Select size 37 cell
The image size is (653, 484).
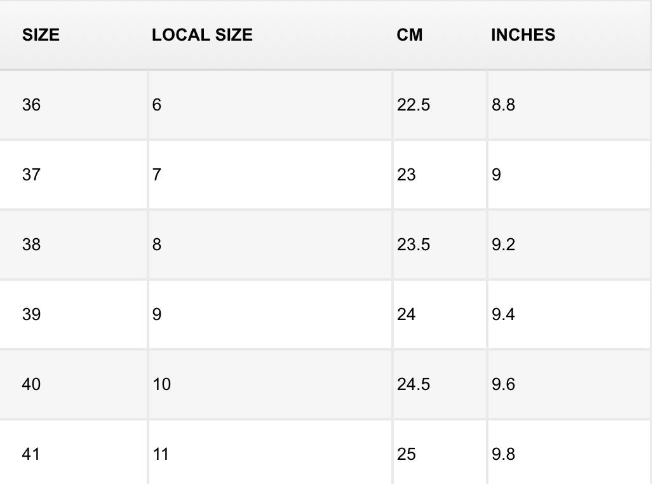[31, 175]
